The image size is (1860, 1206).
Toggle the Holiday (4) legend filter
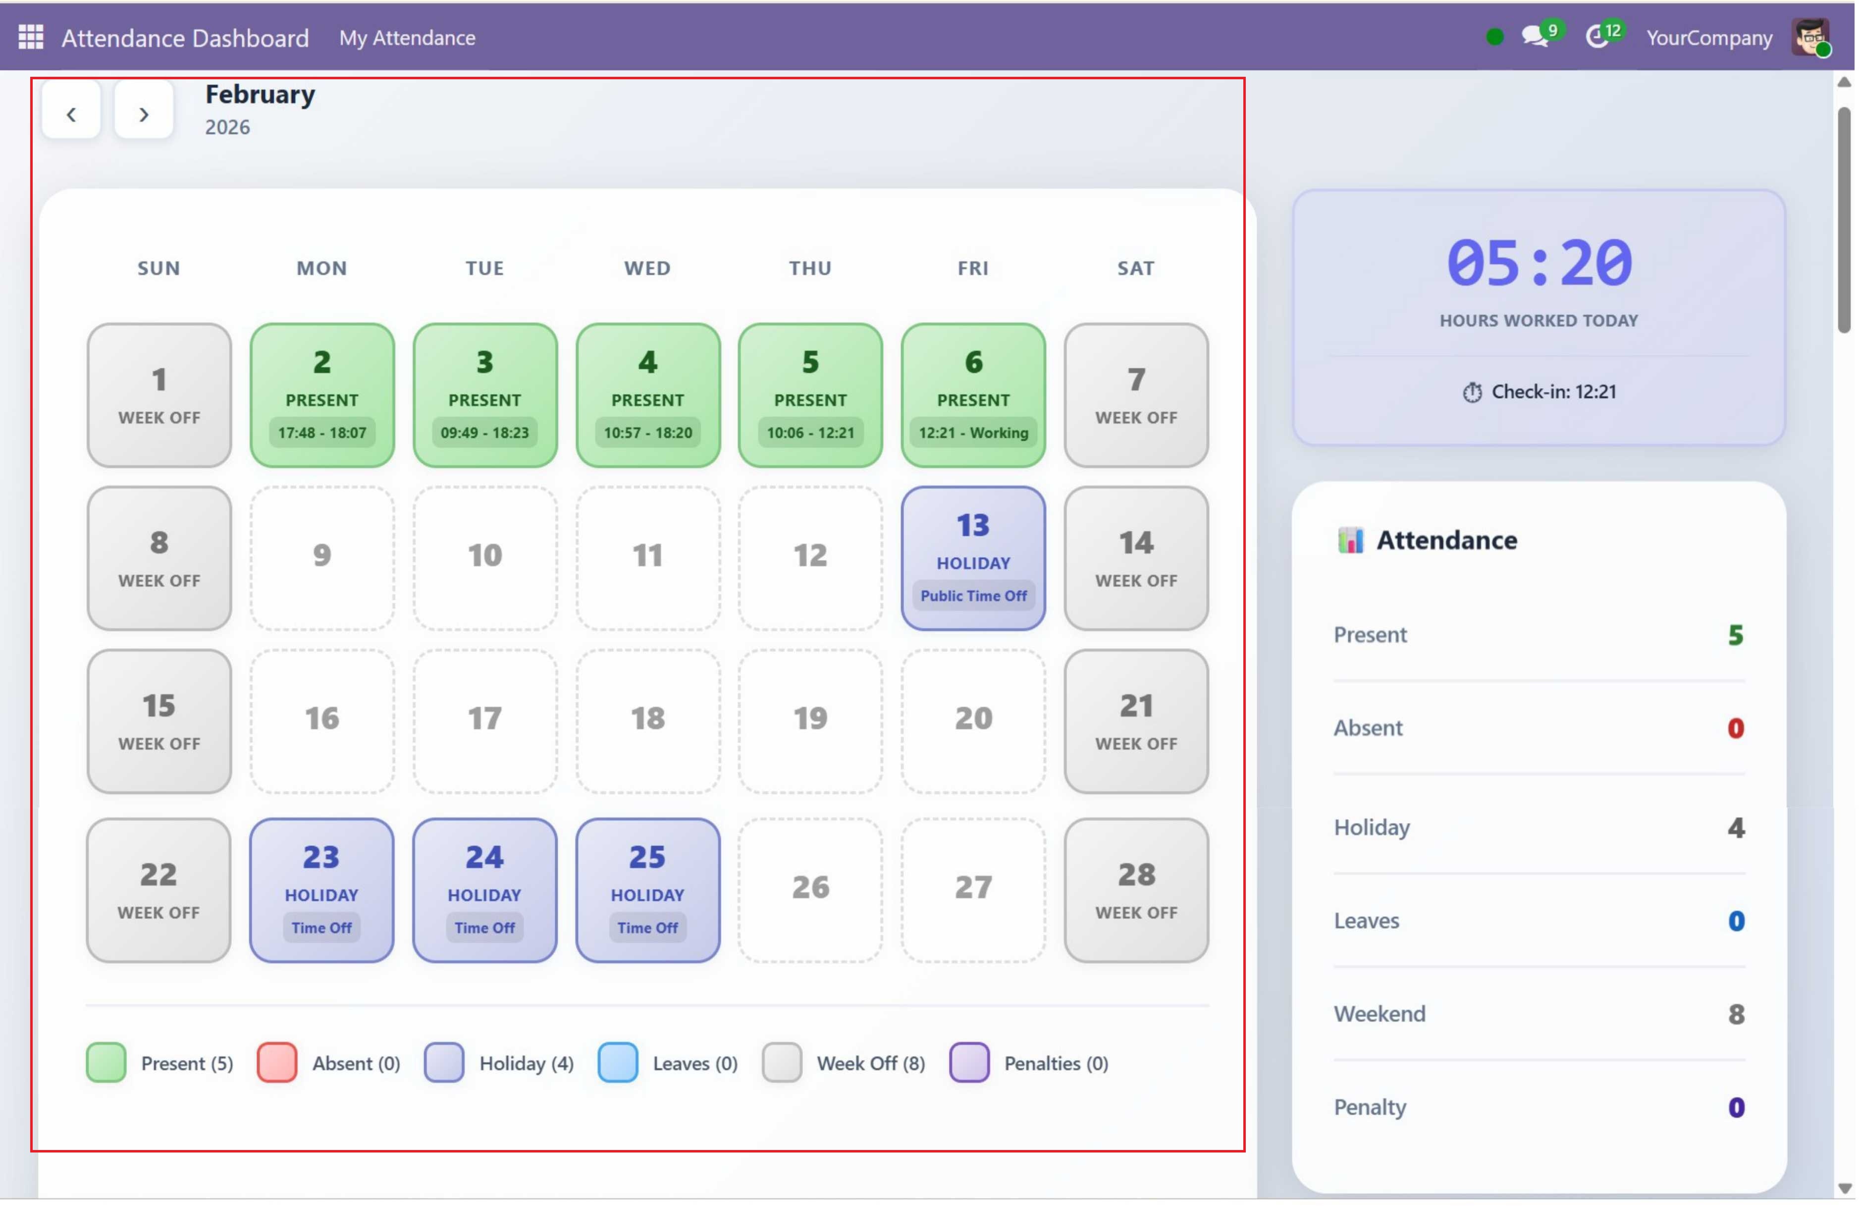pos(444,1063)
